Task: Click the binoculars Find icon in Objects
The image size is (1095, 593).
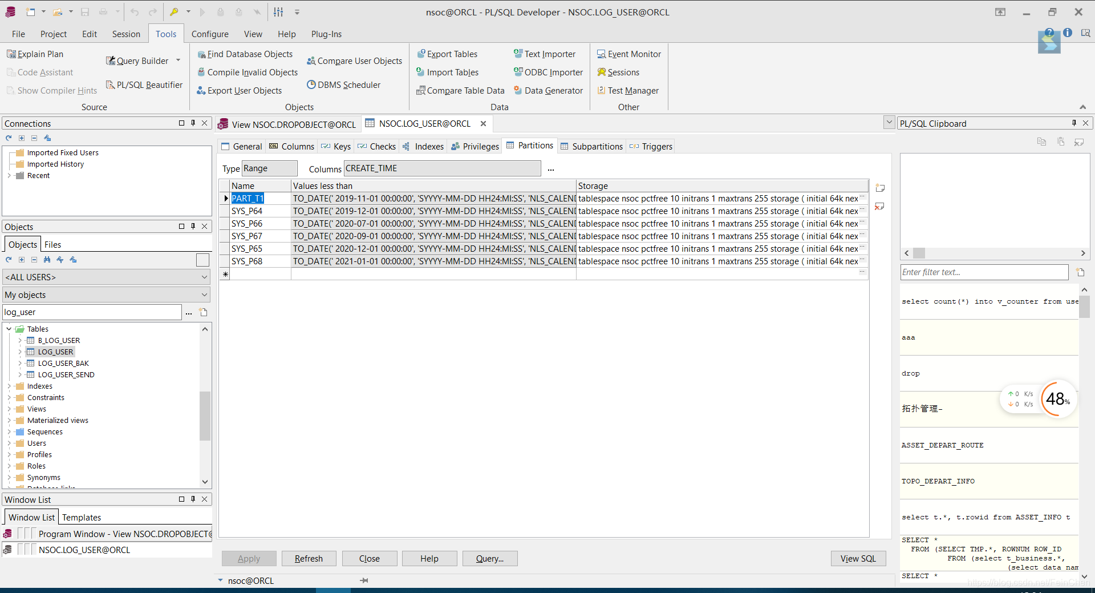Action: [x=47, y=260]
